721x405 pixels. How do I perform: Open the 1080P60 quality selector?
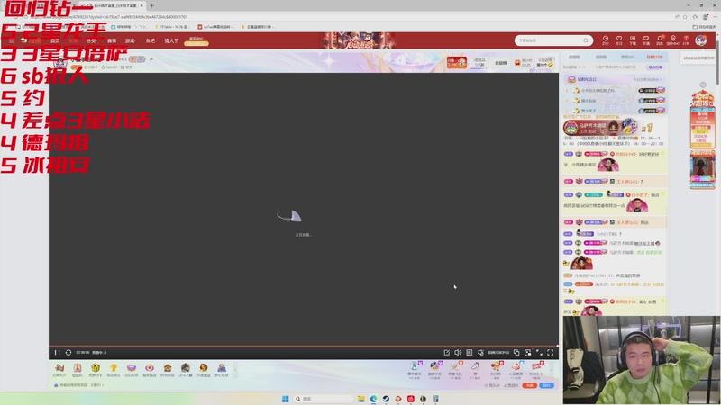click(x=498, y=353)
